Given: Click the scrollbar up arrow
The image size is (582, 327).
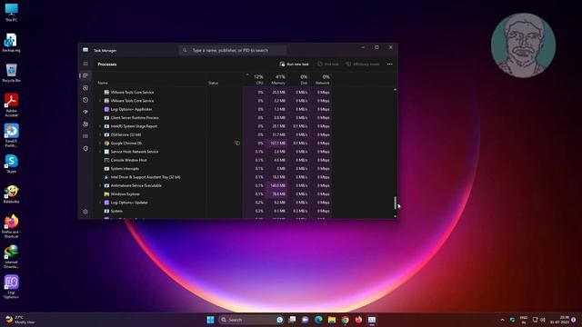Looking at the screenshot, I should click(395, 89).
